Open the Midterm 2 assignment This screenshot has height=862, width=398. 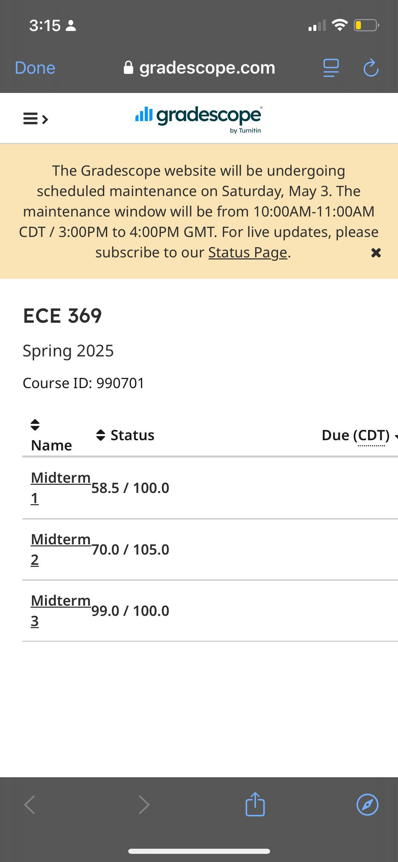[x=61, y=549]
